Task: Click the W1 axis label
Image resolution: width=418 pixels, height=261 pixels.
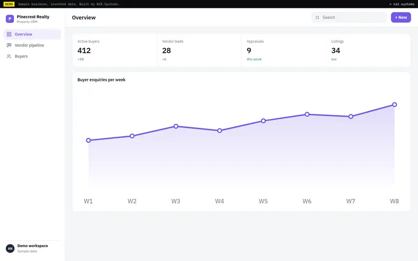Action: [88, 201]
